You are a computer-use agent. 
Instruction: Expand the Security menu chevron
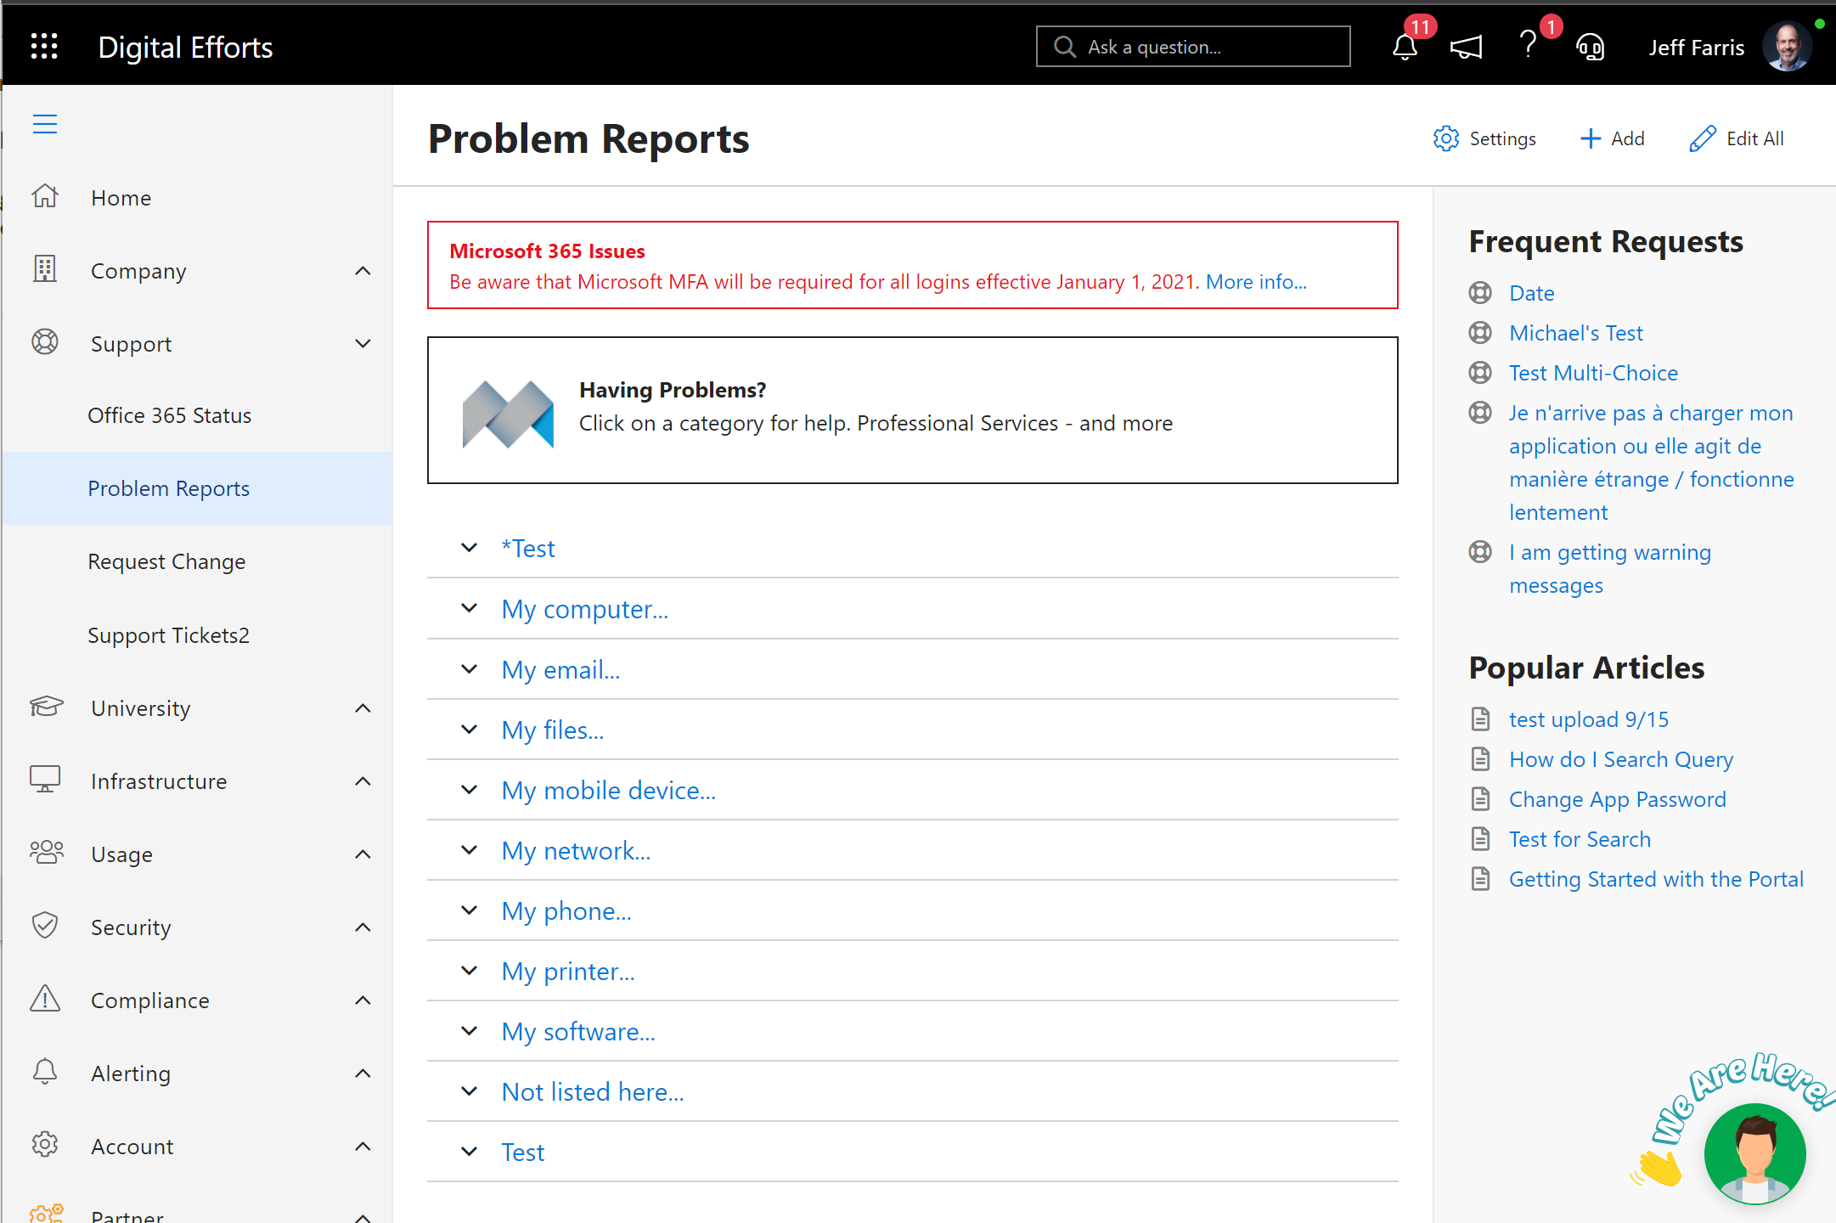point(363,927)
